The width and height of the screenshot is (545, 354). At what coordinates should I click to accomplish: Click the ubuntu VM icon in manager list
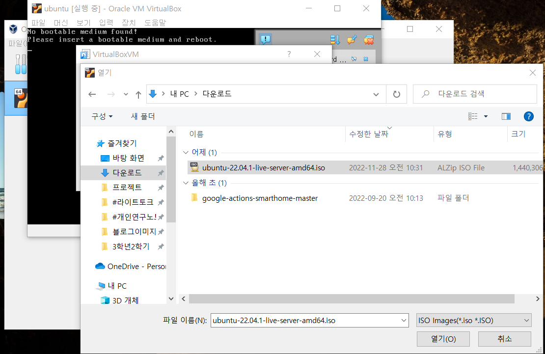coord(20,98)
